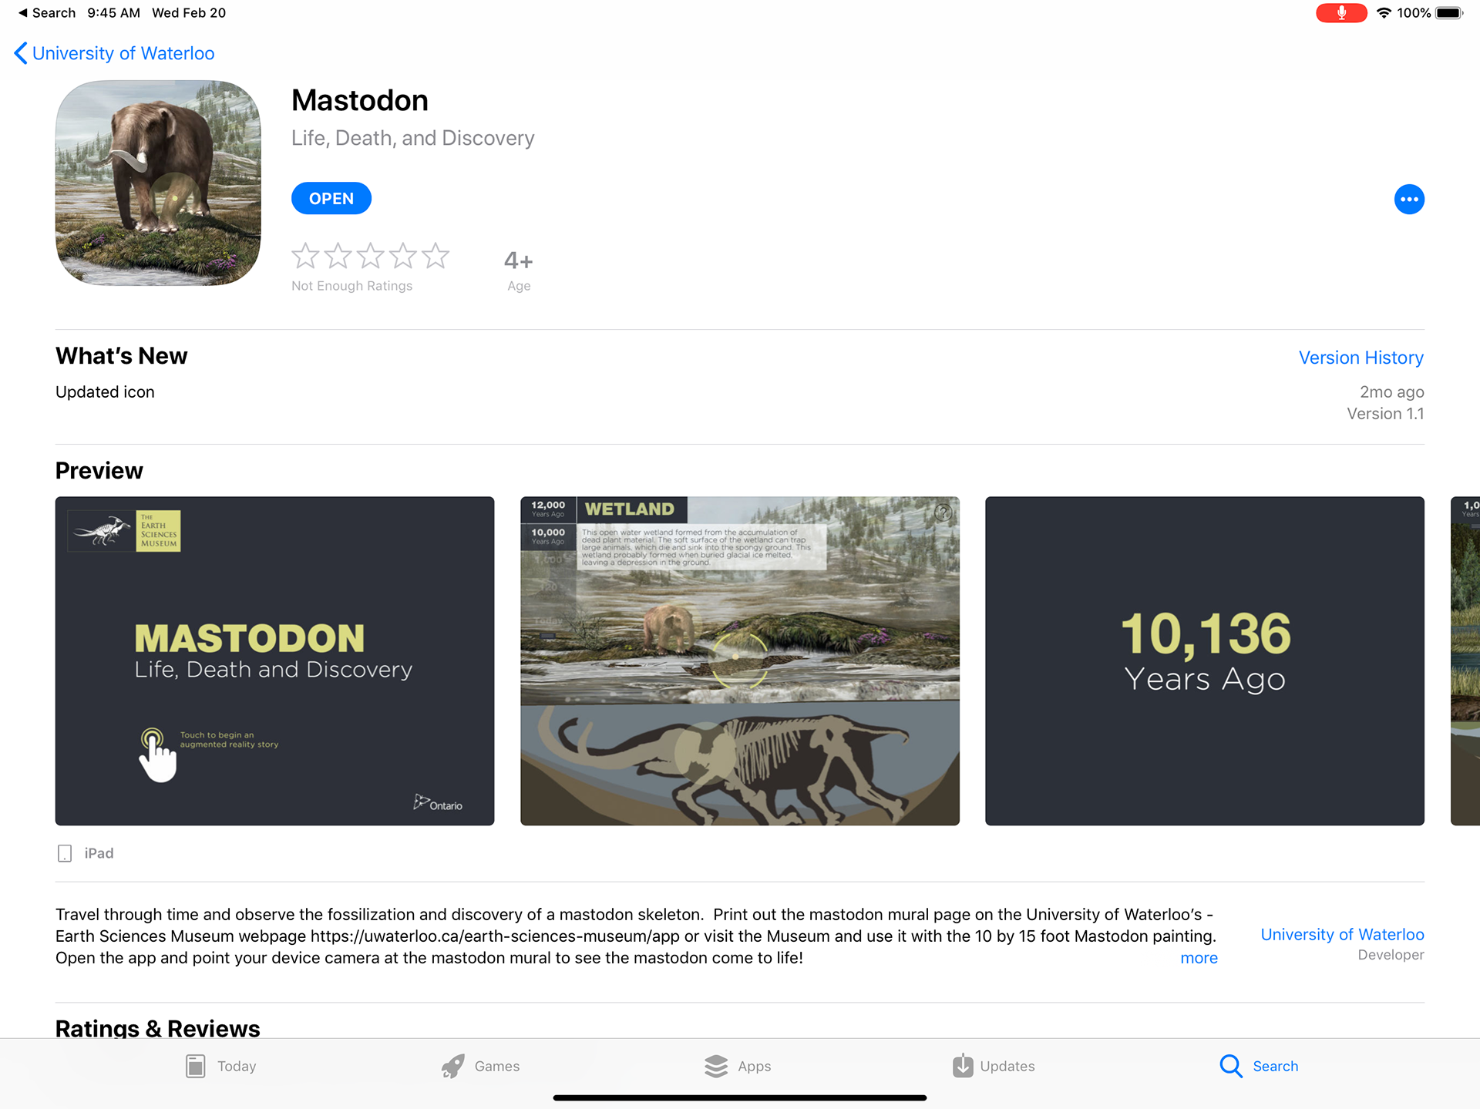Viewport: 1480px width, 1109px height.
Task: View the 10,136 Years Ago preview
Action: pos(1205,660)
